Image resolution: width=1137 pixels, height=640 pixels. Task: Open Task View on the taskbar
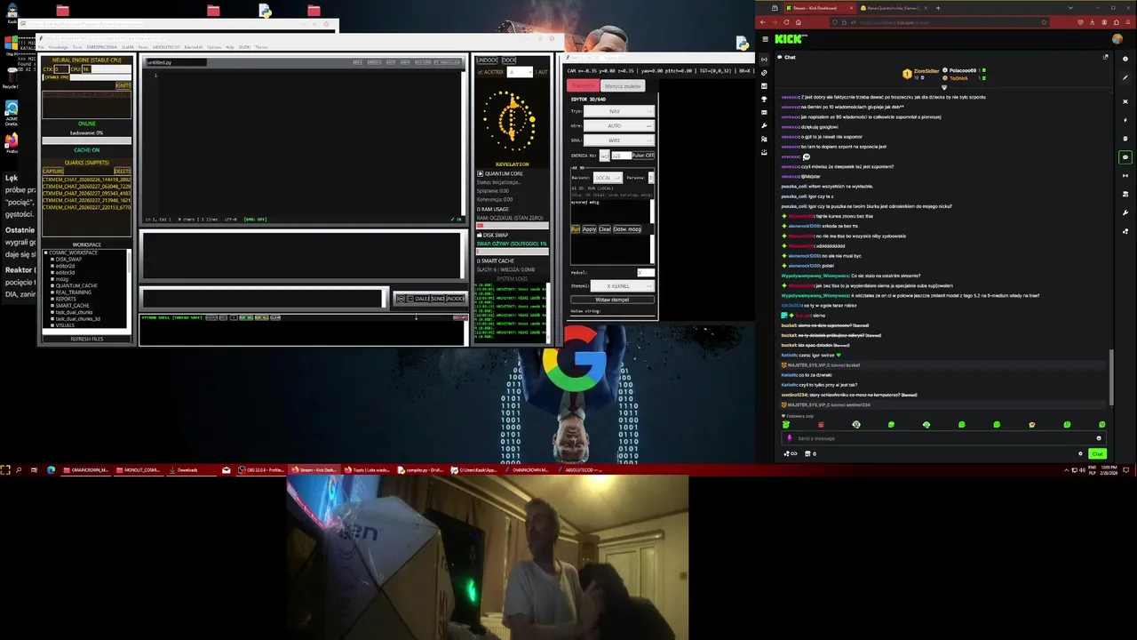click(x=34, y=469)
